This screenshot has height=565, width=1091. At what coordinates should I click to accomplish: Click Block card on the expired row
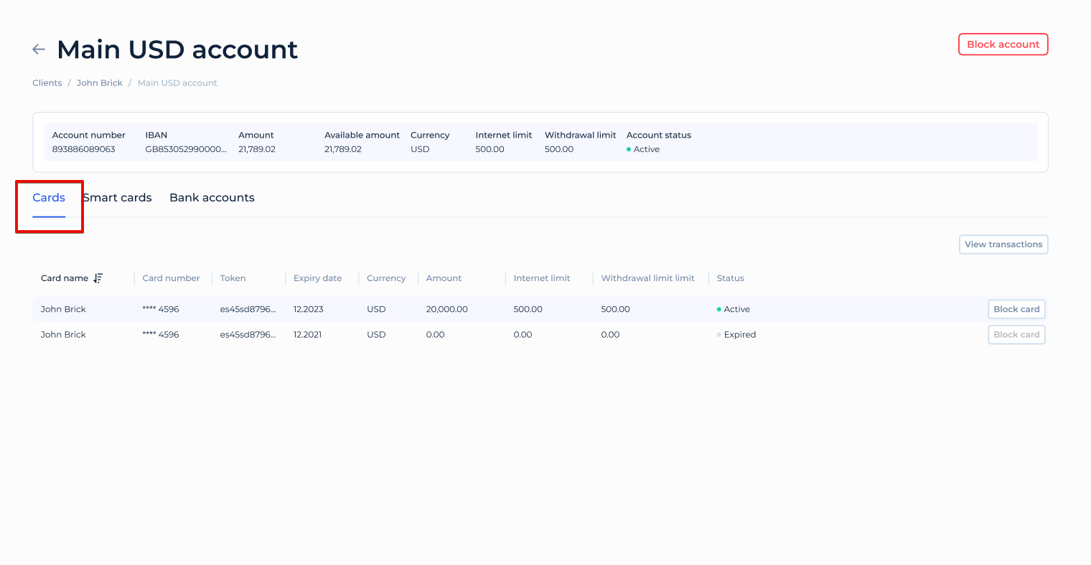point(1016,334)
